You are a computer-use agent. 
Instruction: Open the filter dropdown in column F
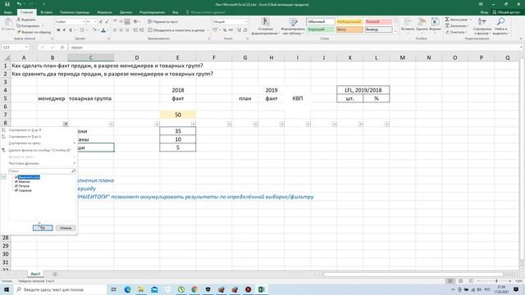(230, 124)
